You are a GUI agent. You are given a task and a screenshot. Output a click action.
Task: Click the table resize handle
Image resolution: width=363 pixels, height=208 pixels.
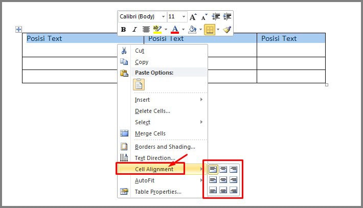327,85
